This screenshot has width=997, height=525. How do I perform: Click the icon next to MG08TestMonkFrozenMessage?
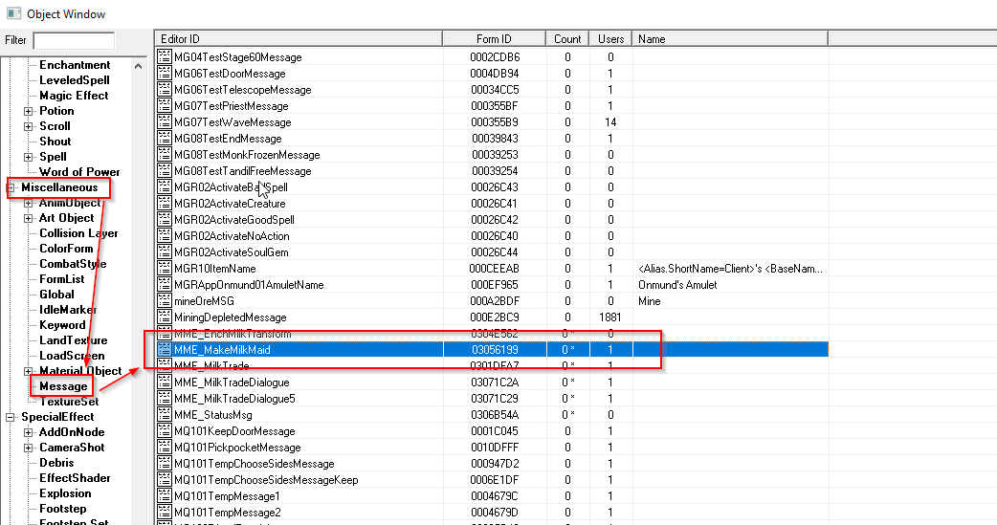pyautogui.click(x=165, y=155)
